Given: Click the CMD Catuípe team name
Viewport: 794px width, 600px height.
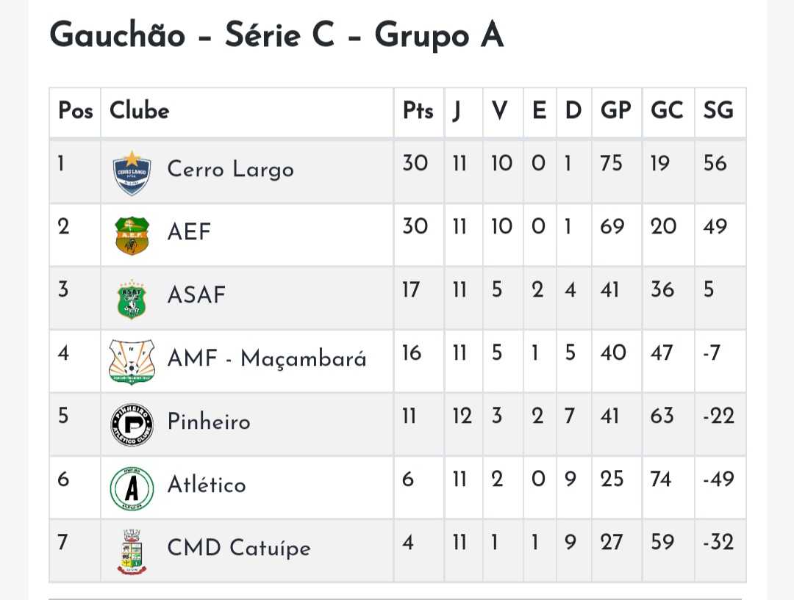Looking at the screenshot, I should click(239, 549).
